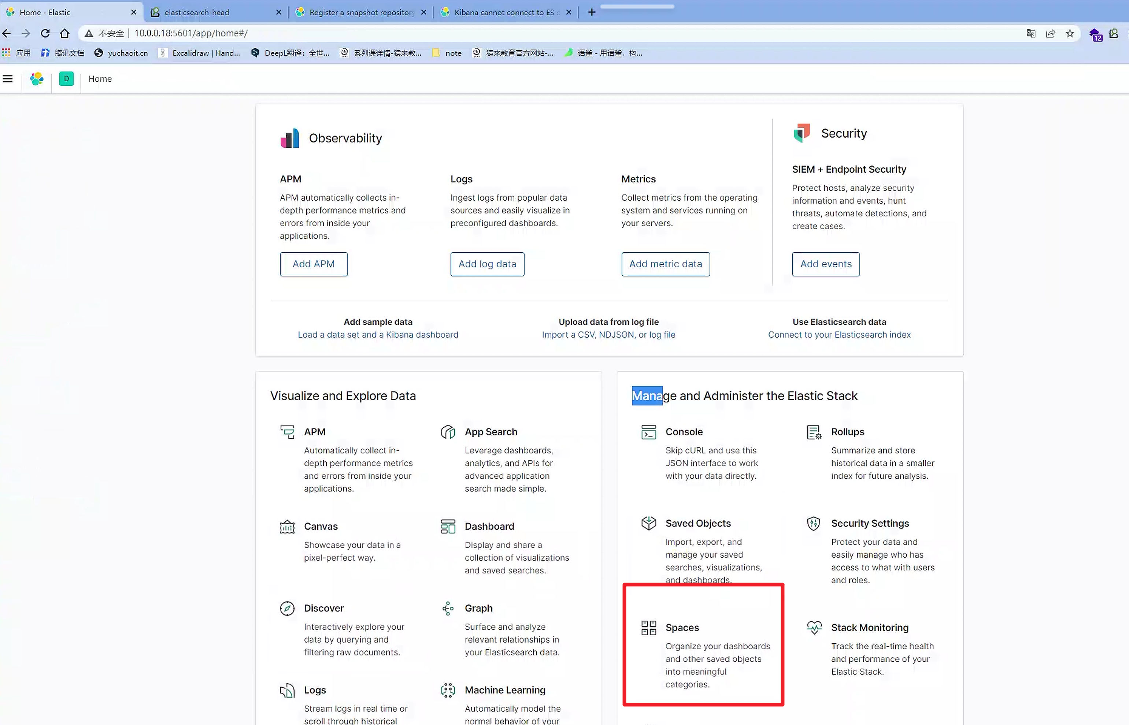Click the Discover compass icon

point(287,608)
